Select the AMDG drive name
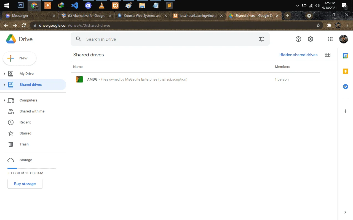The width and height of the screenshot is (353, 220). 92,79
